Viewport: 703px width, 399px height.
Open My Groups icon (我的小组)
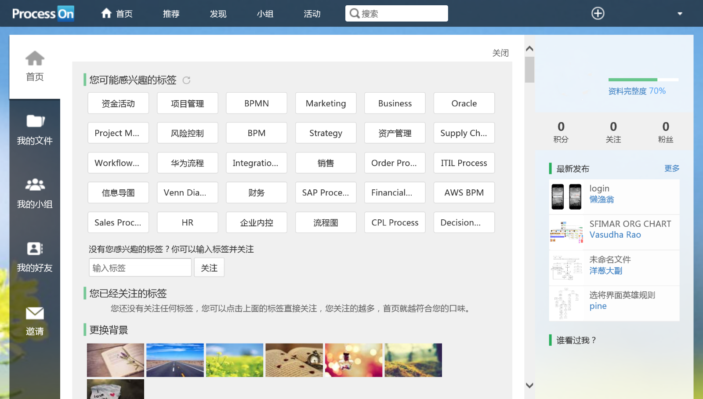click(x=35, y=185)
